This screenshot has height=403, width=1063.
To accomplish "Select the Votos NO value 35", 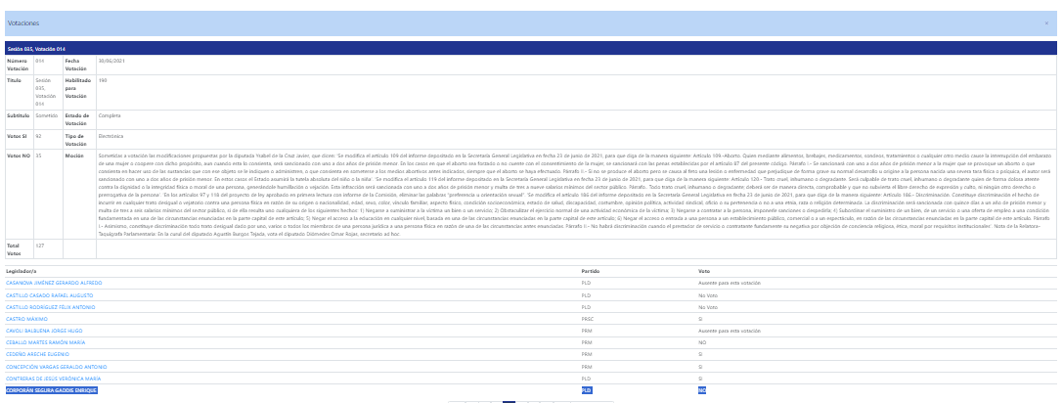I will pyautogui.click(x=39, y=157).
